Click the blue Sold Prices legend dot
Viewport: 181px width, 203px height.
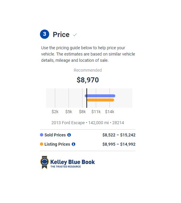tap(41, 135)
